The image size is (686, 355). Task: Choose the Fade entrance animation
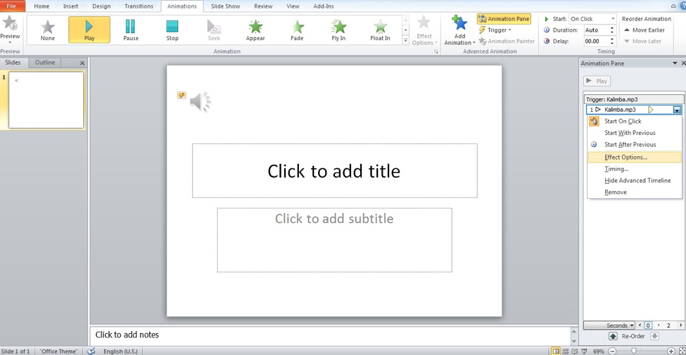point(297,30)
